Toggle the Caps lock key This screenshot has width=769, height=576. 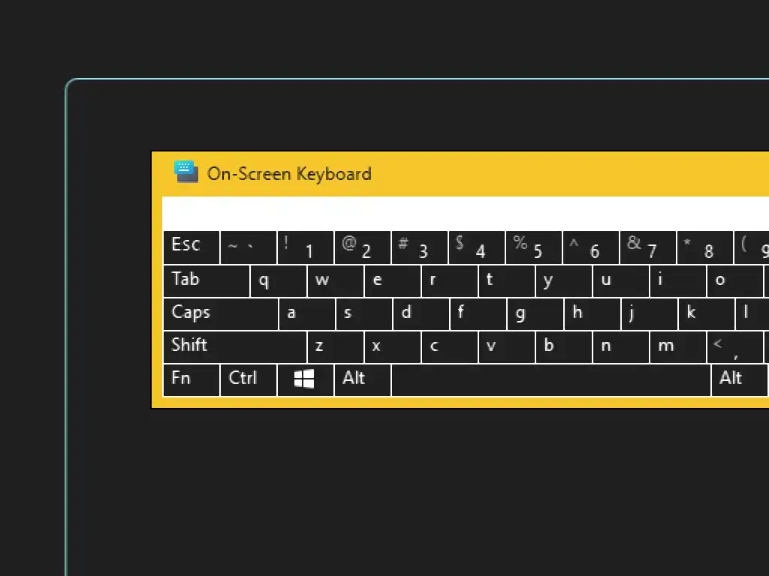click(221, 314)
